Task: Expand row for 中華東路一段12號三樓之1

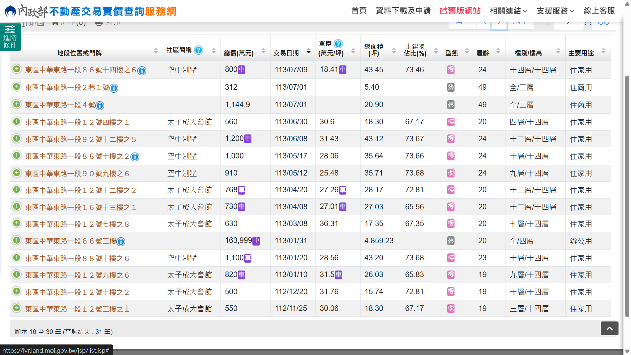Action: click(16, 308)
